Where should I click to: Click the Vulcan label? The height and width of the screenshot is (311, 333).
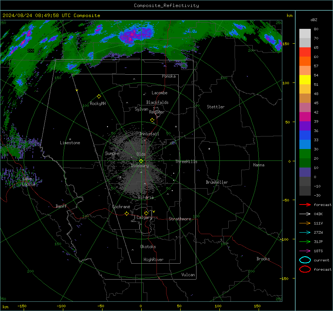[188, 275]
